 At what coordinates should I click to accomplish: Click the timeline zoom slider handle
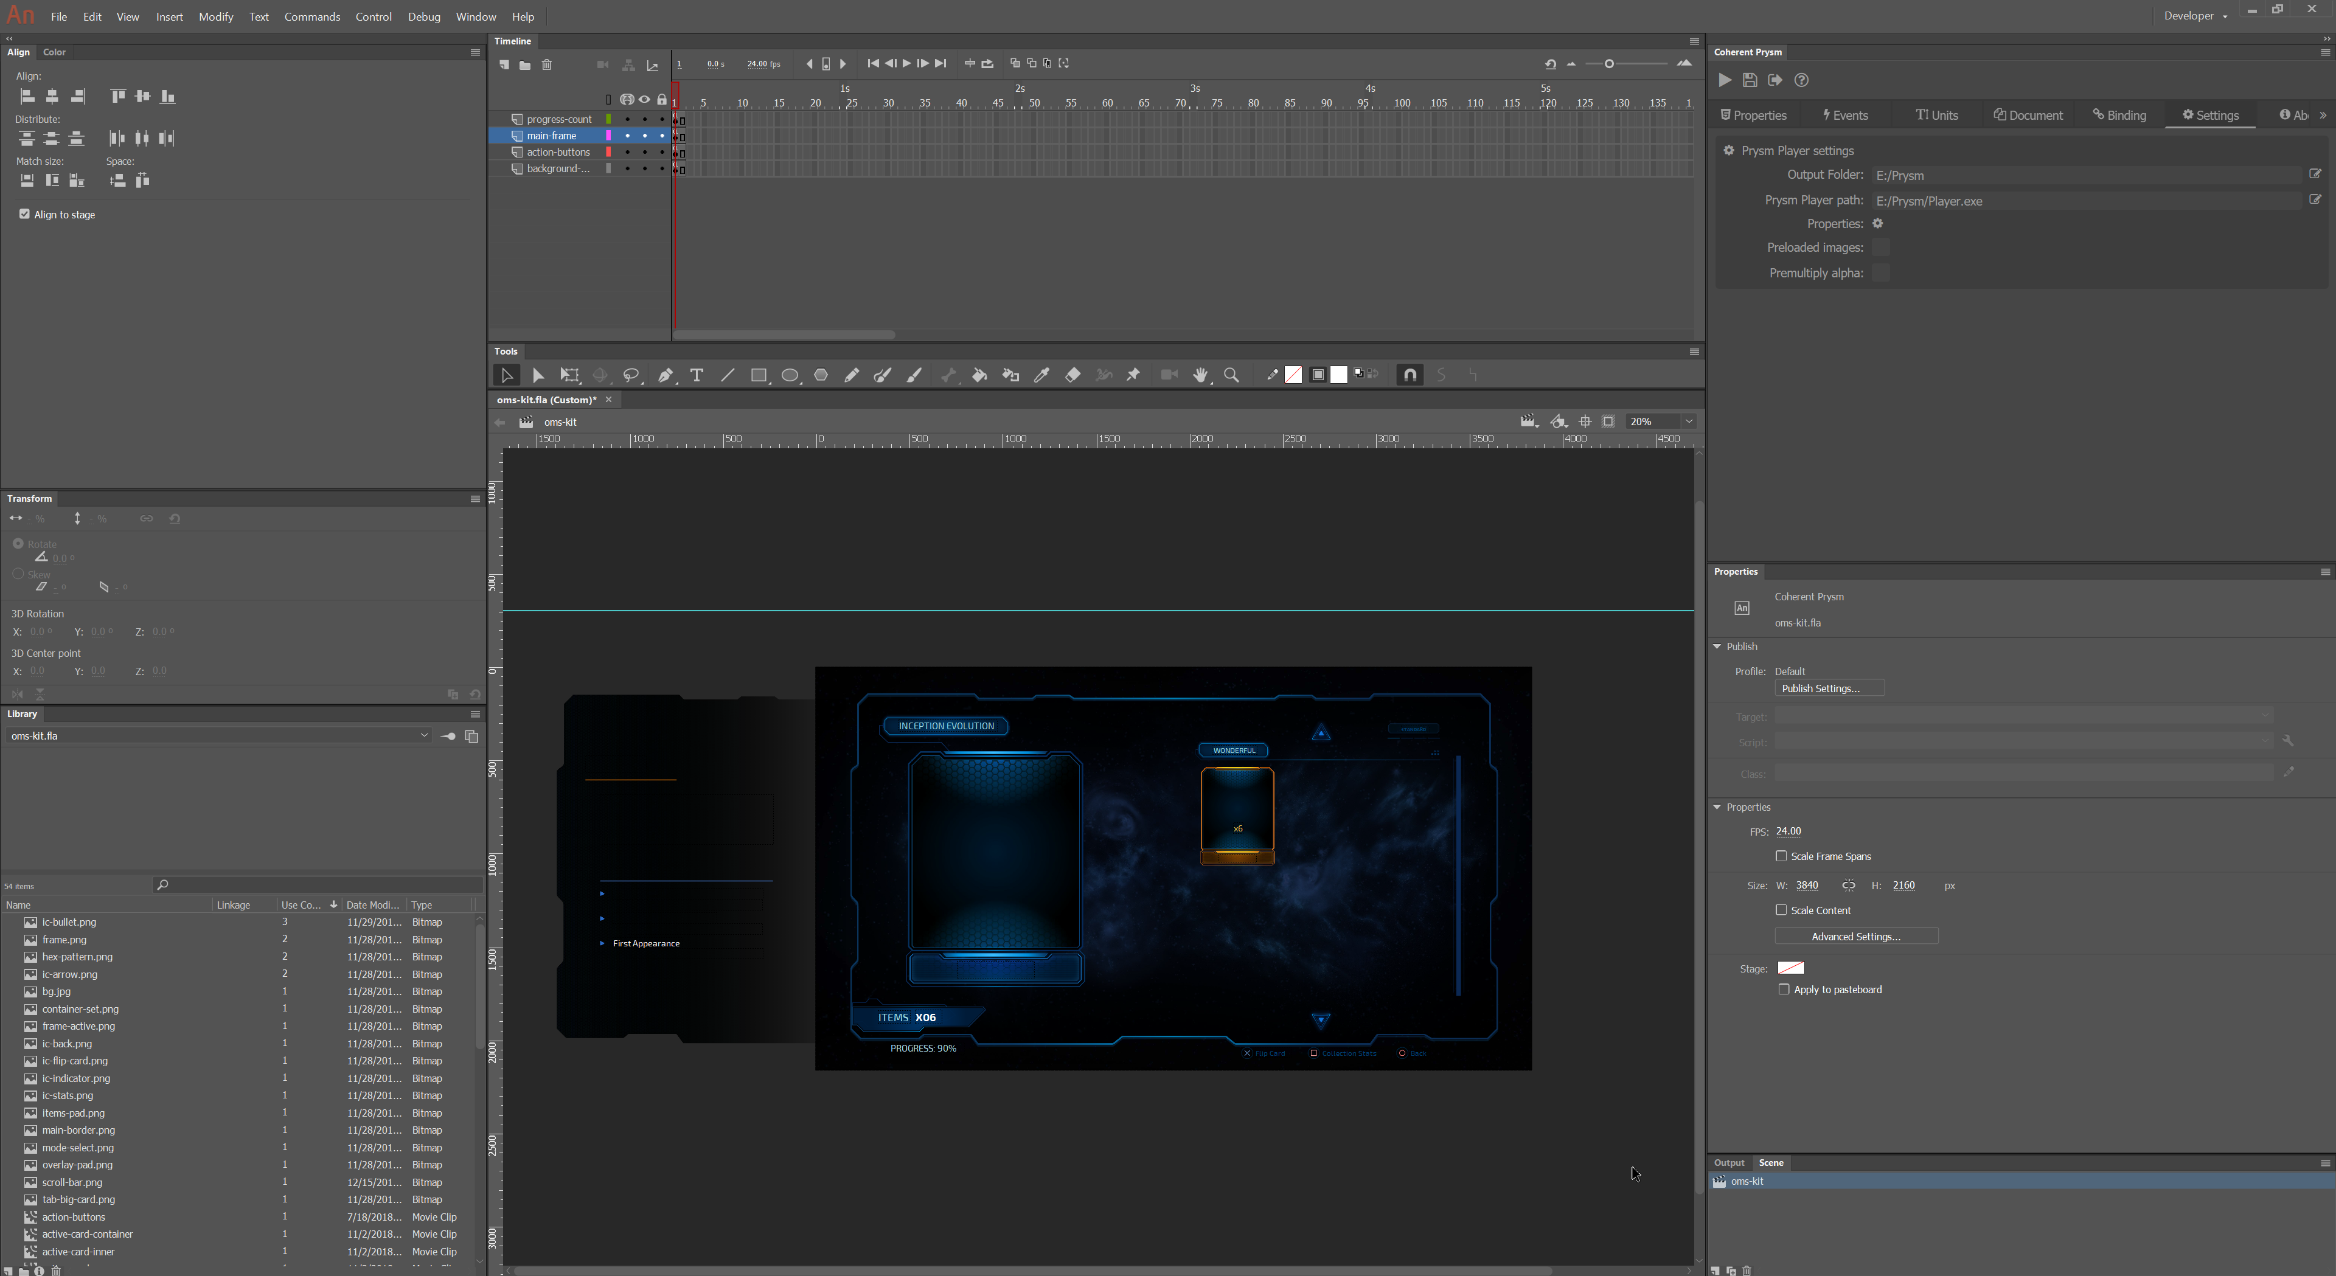coord(1608,63)
